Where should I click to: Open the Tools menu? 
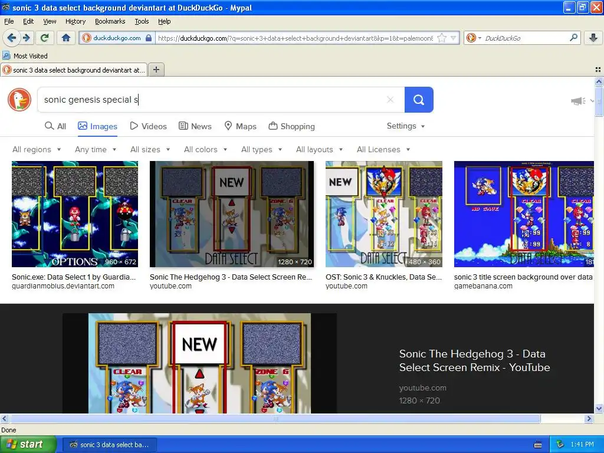tap(142, 21)
